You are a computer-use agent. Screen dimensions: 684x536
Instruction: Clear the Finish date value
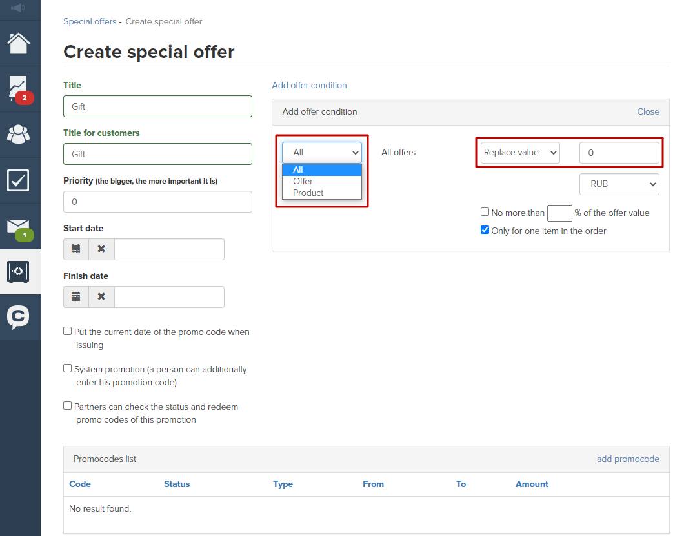click(101, 297)
